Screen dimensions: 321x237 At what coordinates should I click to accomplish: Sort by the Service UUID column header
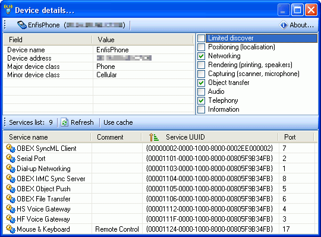coord(210,137)
